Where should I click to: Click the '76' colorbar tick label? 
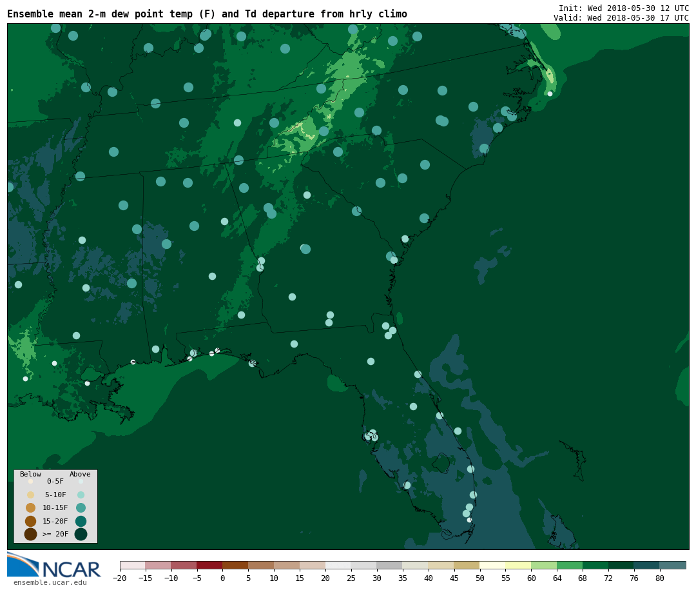pos(634,578)
